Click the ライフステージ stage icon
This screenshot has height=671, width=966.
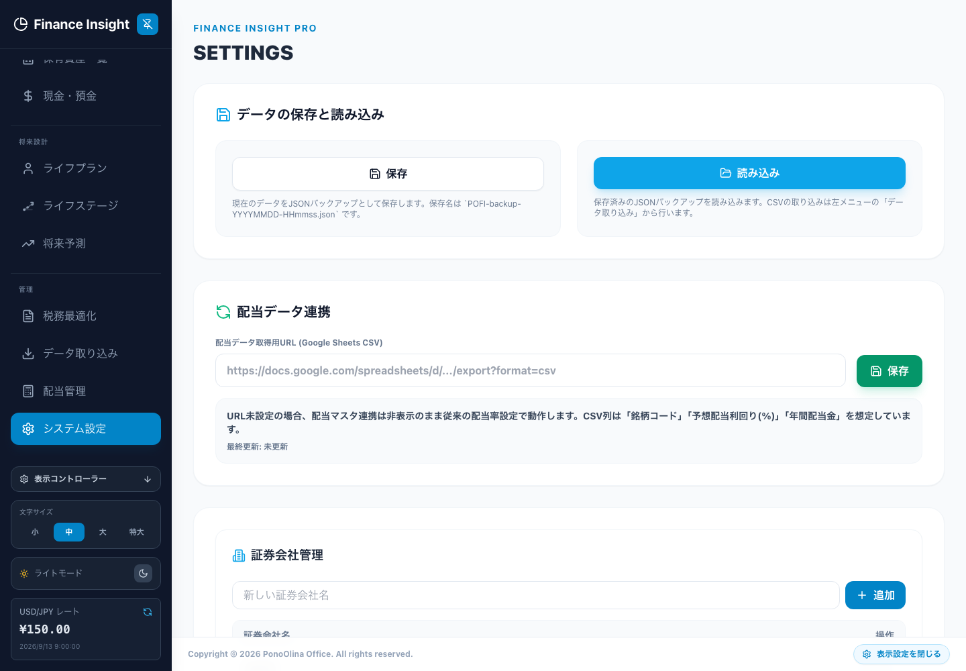click(x=28, y=206)
